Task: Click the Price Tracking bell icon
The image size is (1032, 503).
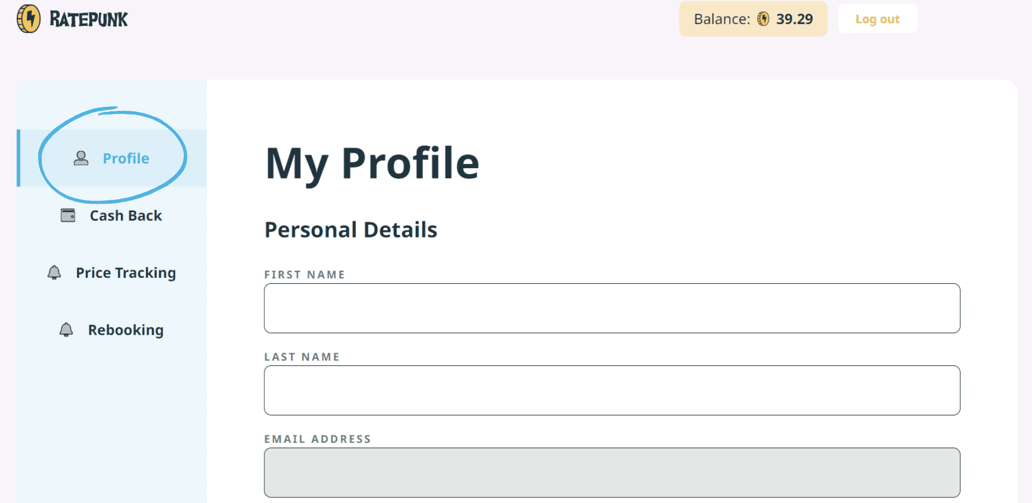Action: click(x=54, y=272)
